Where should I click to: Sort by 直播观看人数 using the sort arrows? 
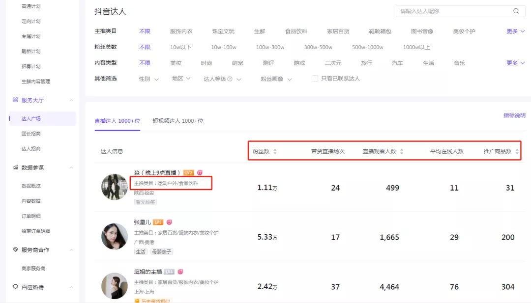tap(402, 151)
